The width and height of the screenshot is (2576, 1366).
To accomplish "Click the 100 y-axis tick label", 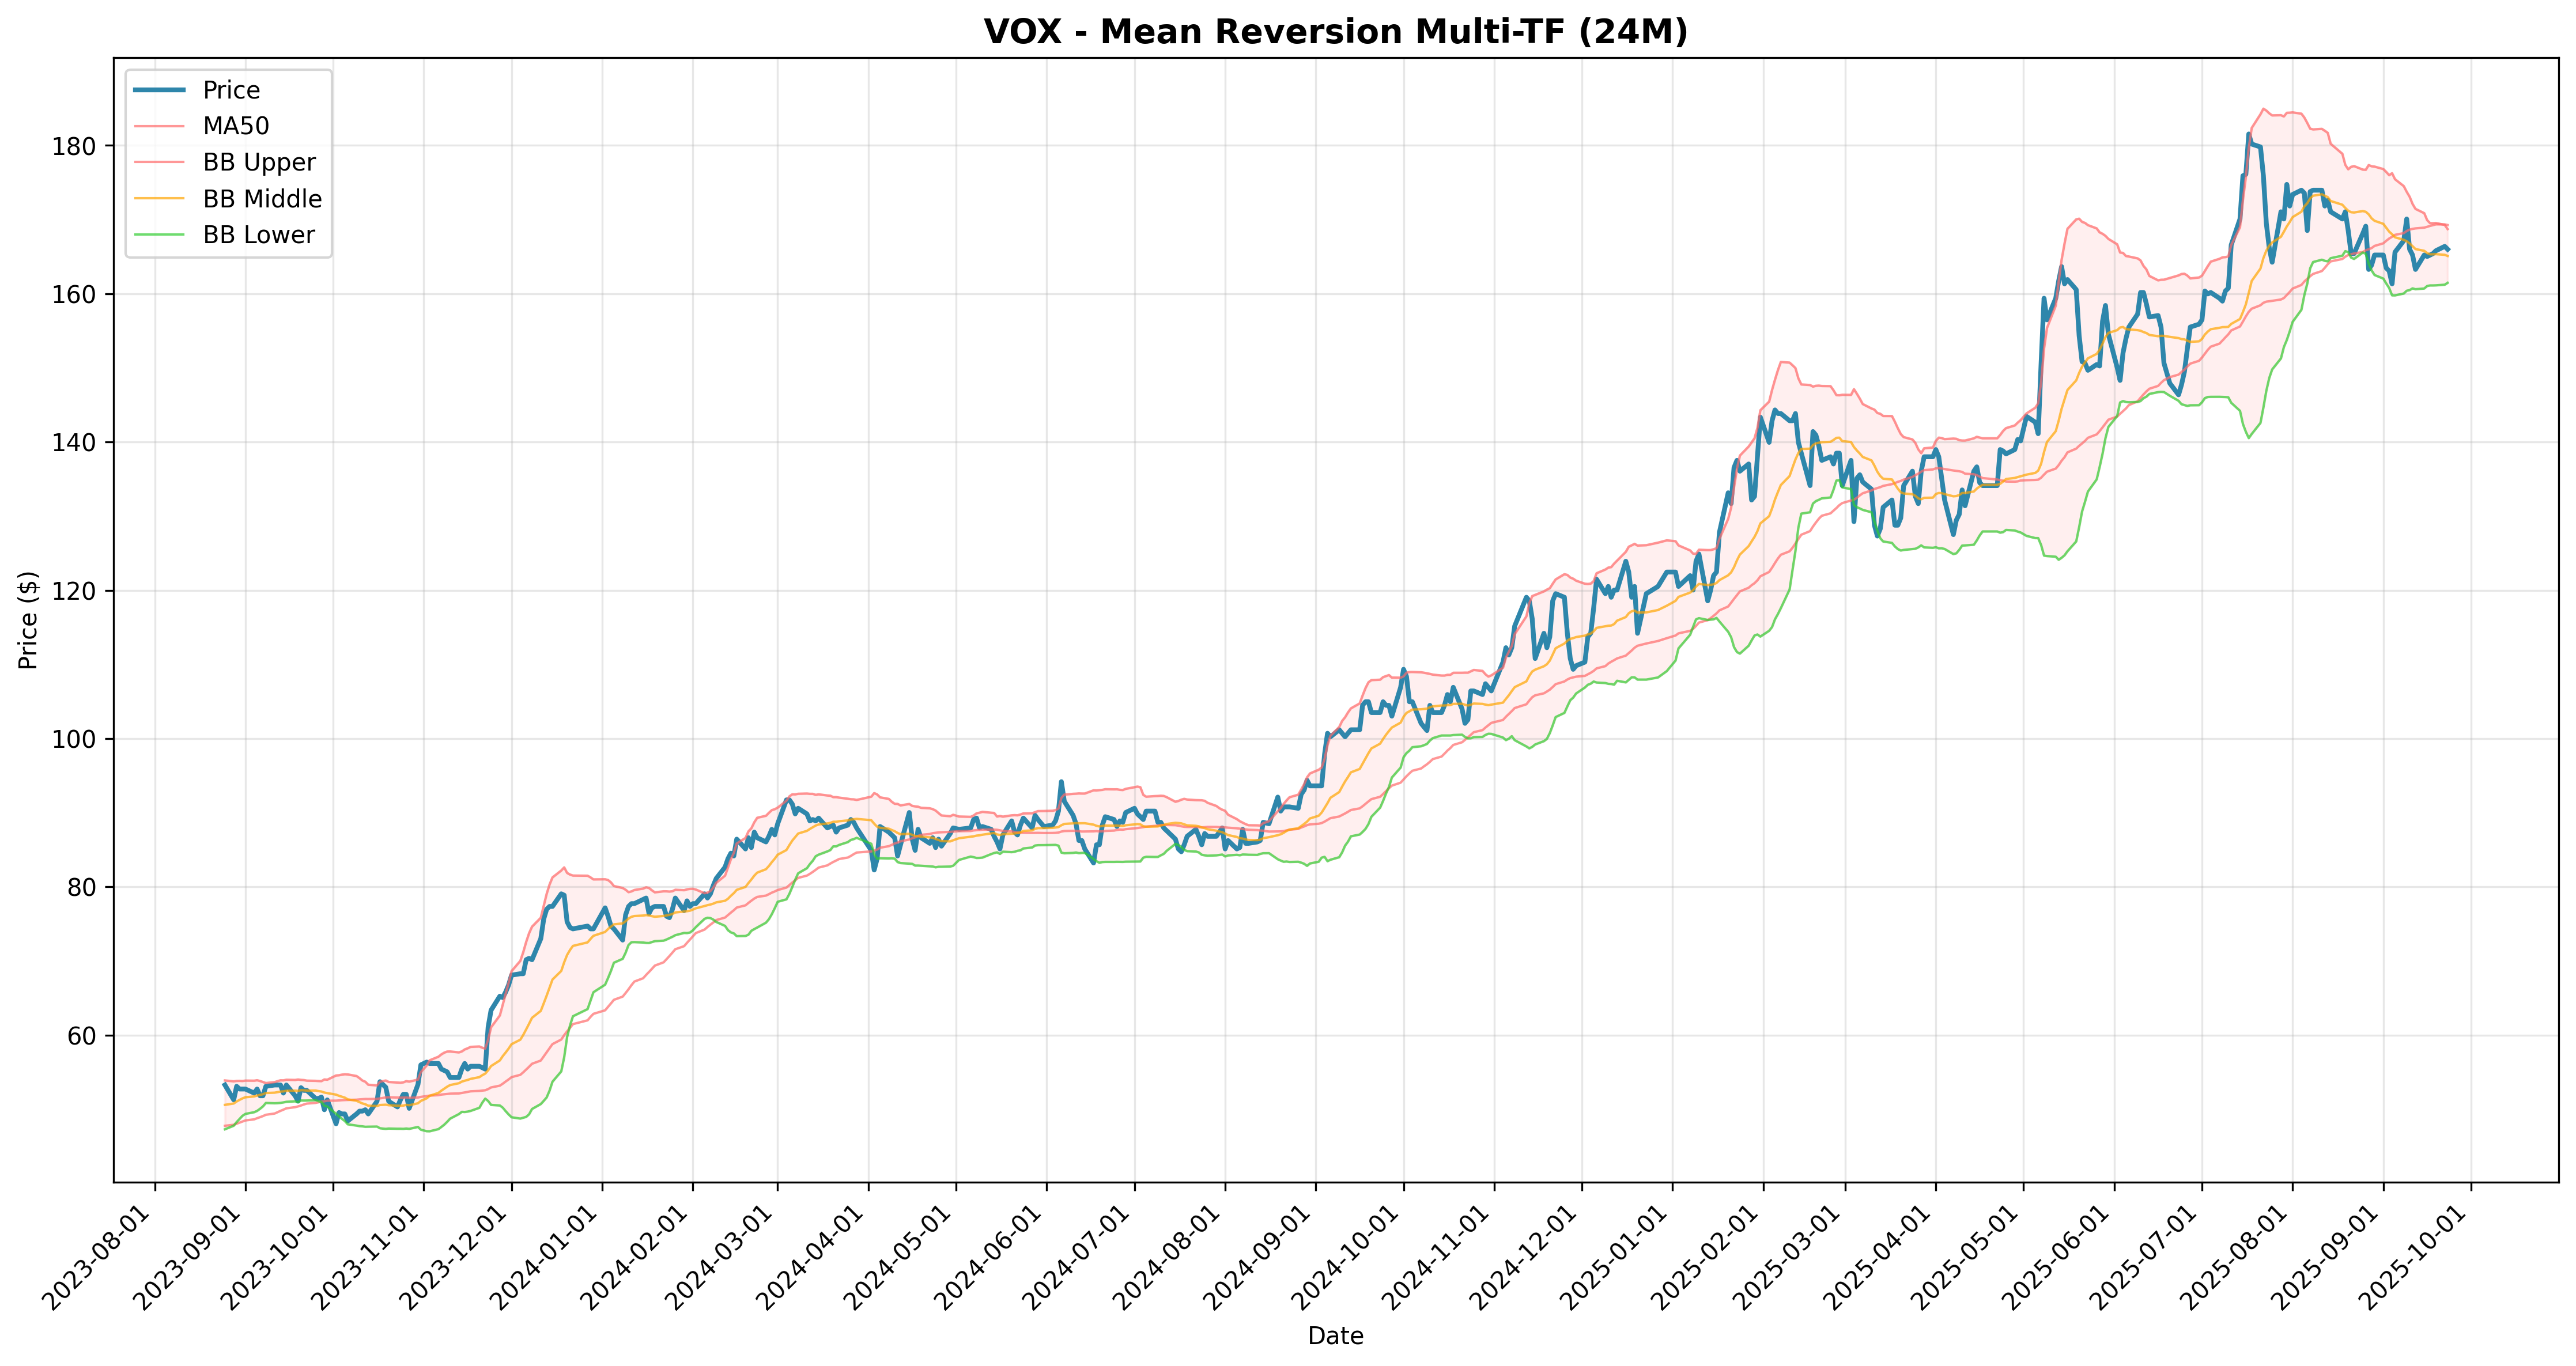I will click(x=74, y=739).
